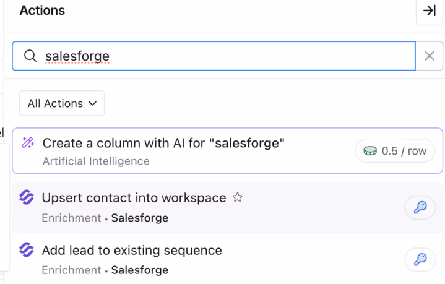The width and height of the screenshot is (445, 284).
Task: Click the magnifying glass search icon
Action: pos(30,56)
